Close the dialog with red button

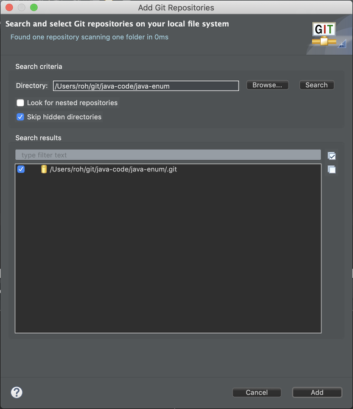click(x=9, y=7)
